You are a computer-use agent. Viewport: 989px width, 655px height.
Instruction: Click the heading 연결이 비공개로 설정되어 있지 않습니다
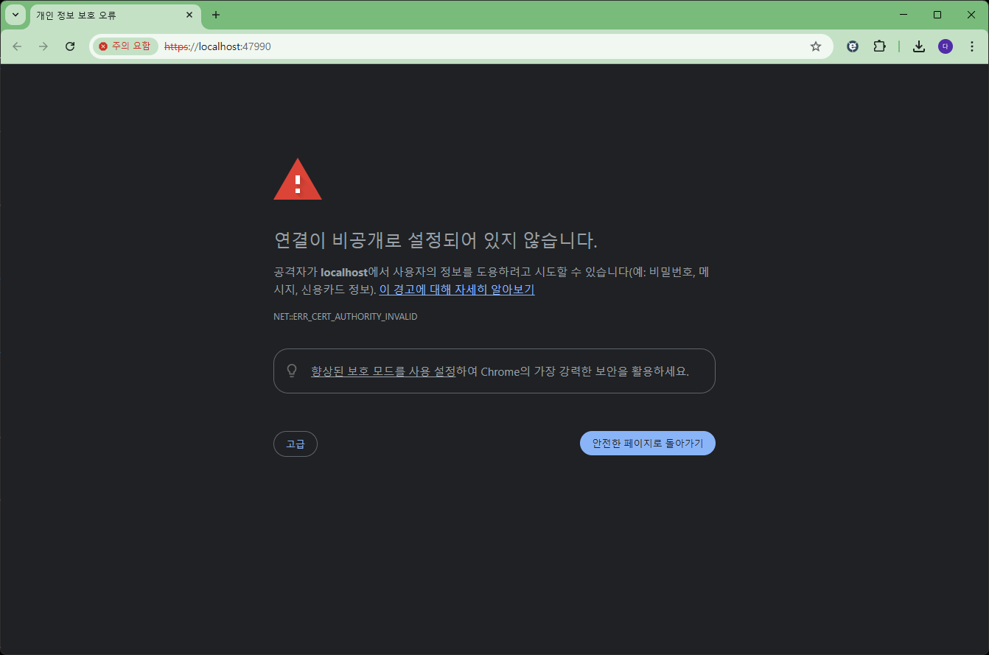[x=436, y=240]
